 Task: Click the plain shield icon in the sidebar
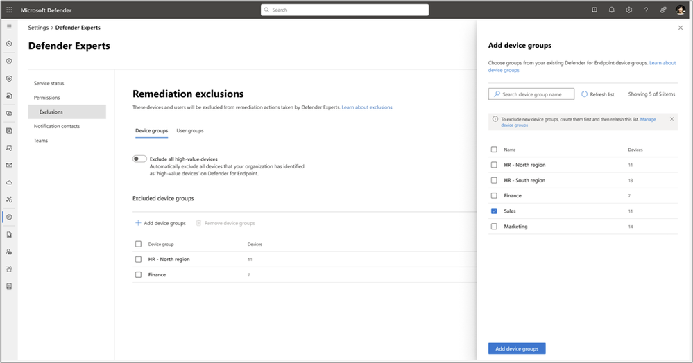(x=9, y=62)
